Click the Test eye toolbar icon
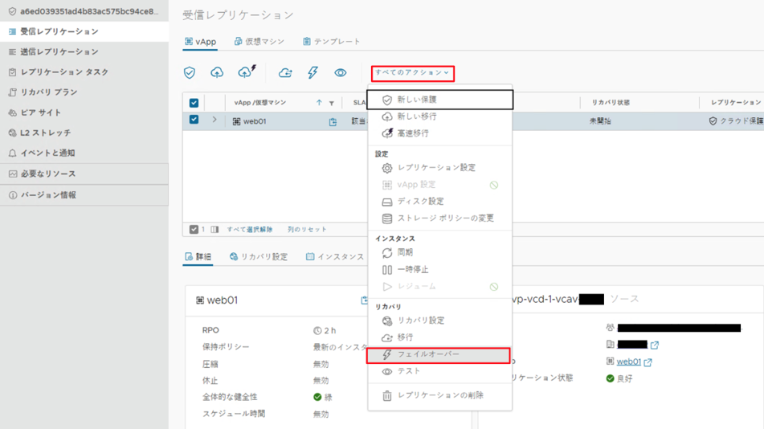This screenshot has height=429, width=764. coord(340,72)
